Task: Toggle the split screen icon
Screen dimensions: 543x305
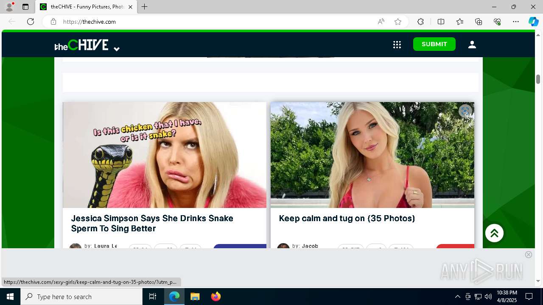Action: pyautogui.click(x=441, y=22)
